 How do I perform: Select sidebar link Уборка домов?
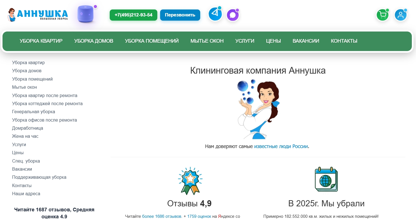[27, 71]
